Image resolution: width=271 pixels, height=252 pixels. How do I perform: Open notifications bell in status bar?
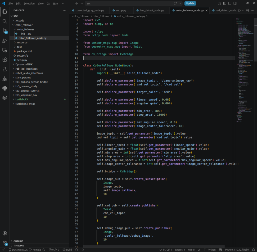tap(253, 250)
